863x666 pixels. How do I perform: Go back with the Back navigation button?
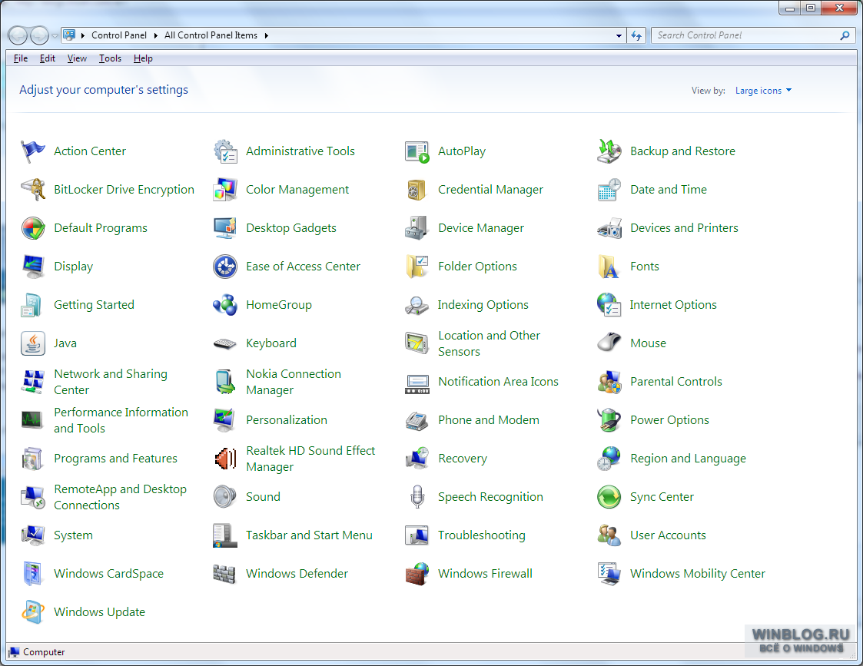[x=18, y=36]
